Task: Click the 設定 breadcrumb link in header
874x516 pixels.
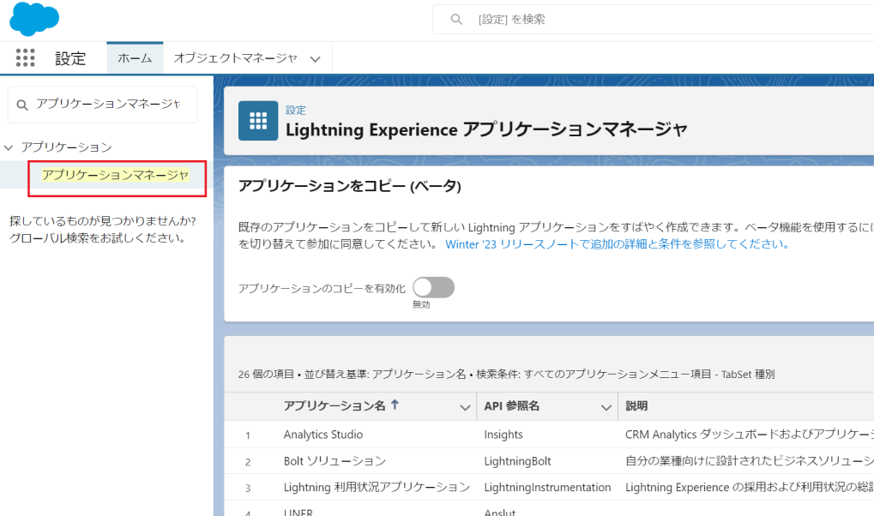Action: pyautogui.click(x=296, y=111)
